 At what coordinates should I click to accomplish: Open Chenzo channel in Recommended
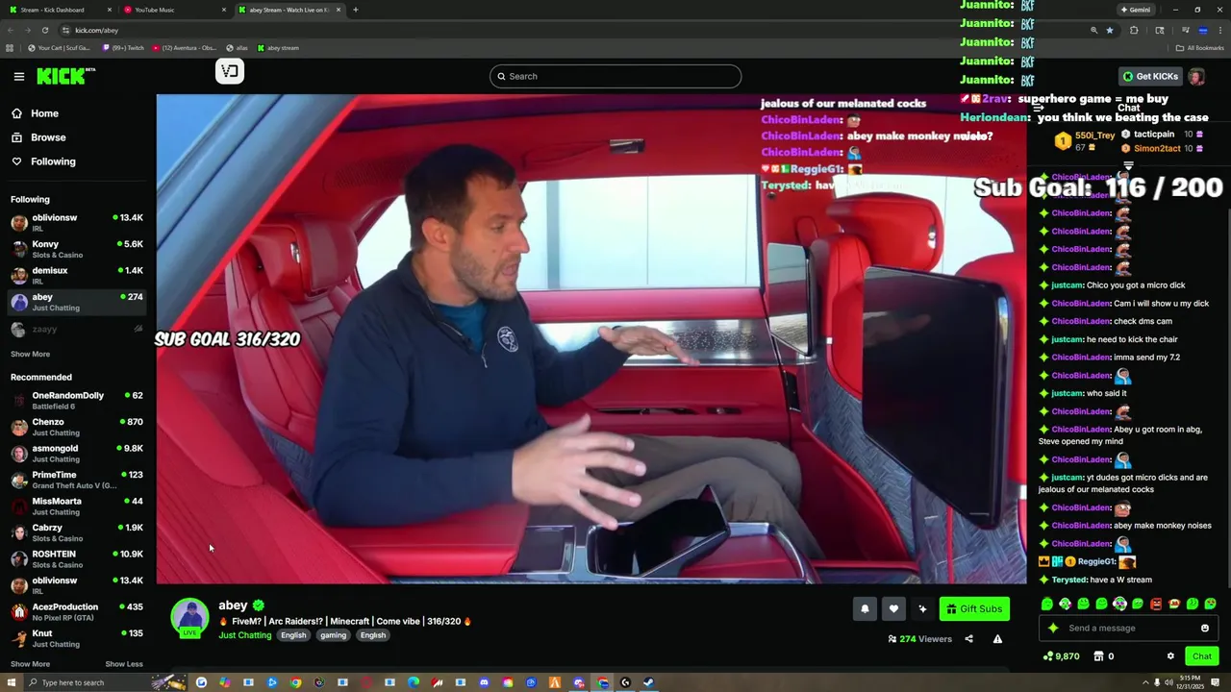(77, 427)
